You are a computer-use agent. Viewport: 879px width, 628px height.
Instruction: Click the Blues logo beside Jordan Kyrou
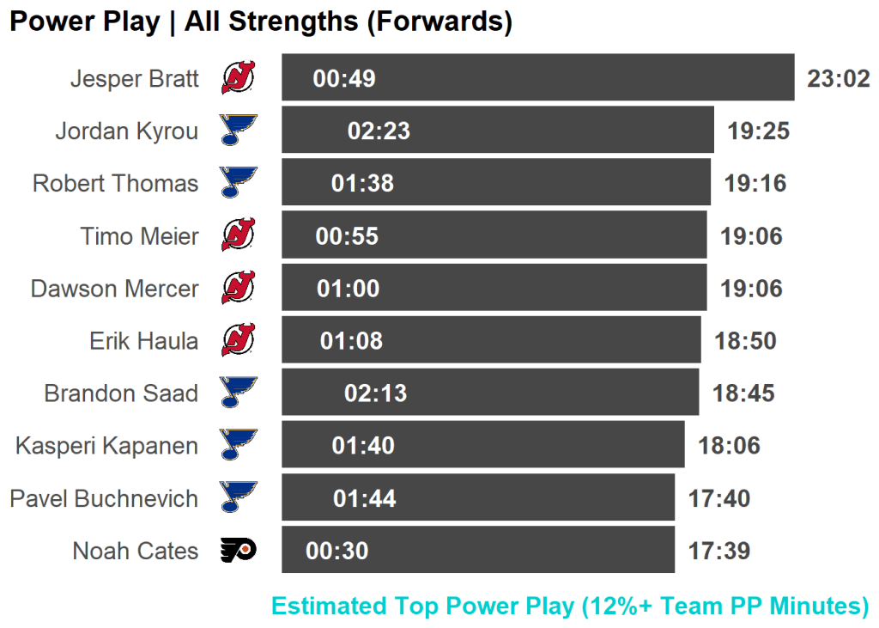[x=238, y=131]
